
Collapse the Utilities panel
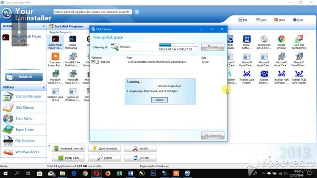44,88
